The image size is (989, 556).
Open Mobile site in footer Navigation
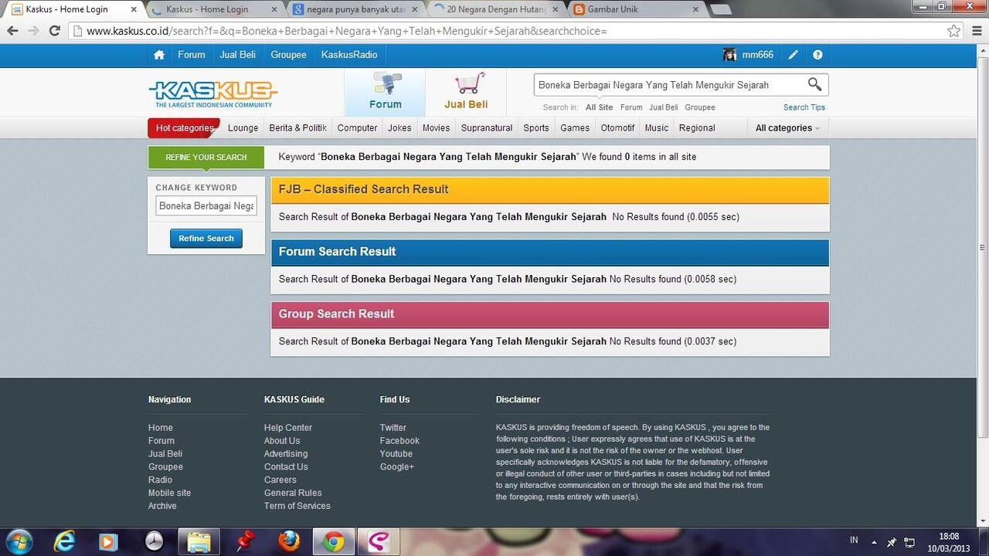169,493
